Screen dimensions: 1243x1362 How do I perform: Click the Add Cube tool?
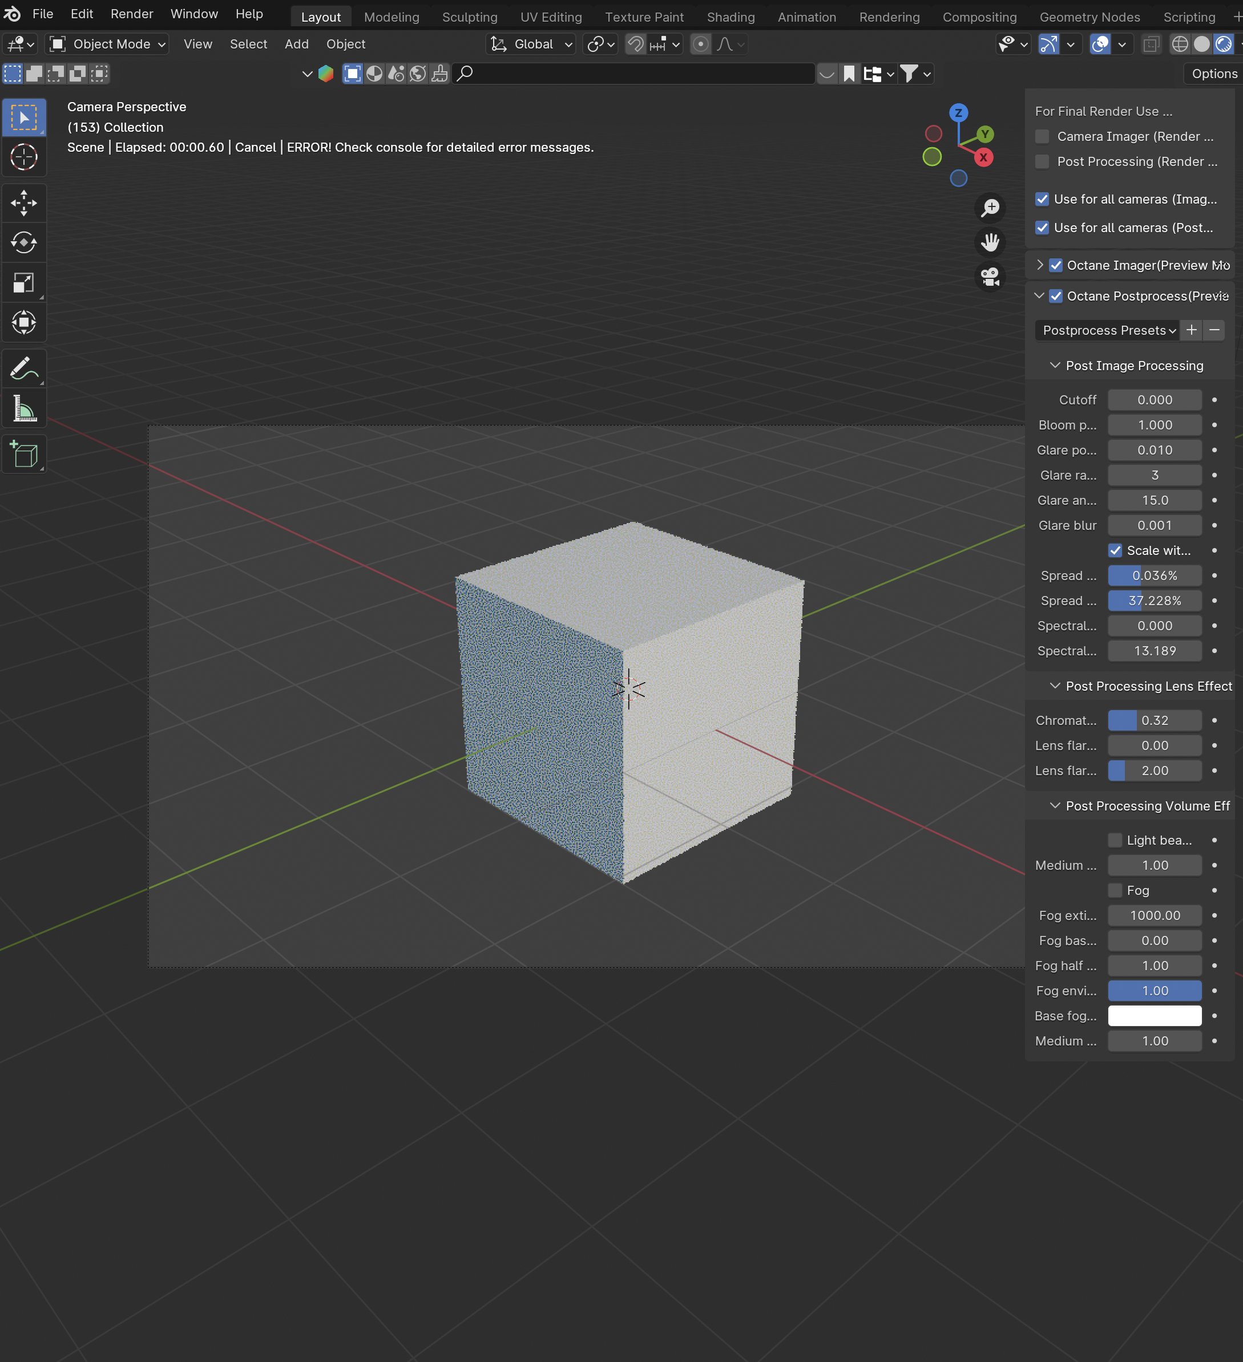[x=23, y=455]
